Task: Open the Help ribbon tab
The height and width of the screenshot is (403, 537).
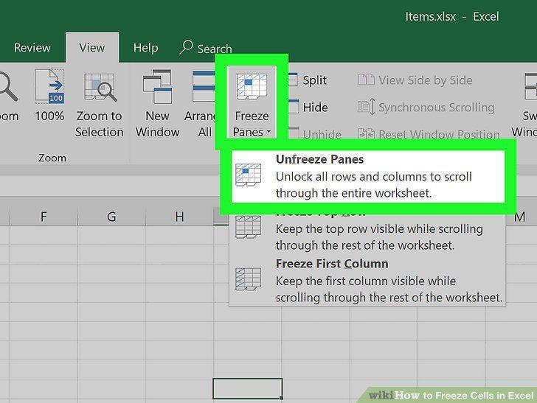Action: pos(145,47)
